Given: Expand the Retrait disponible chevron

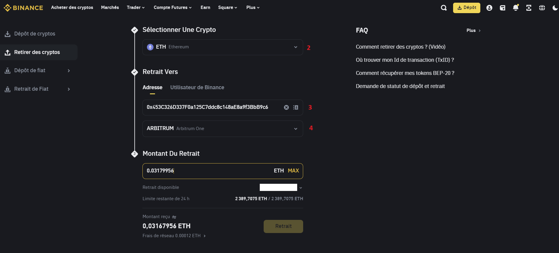Looking at the screenshot, I should (301, 188).
